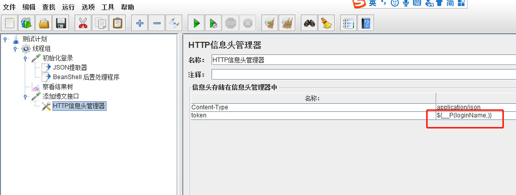Click the Shutdown round X icon

pos(248,23)
